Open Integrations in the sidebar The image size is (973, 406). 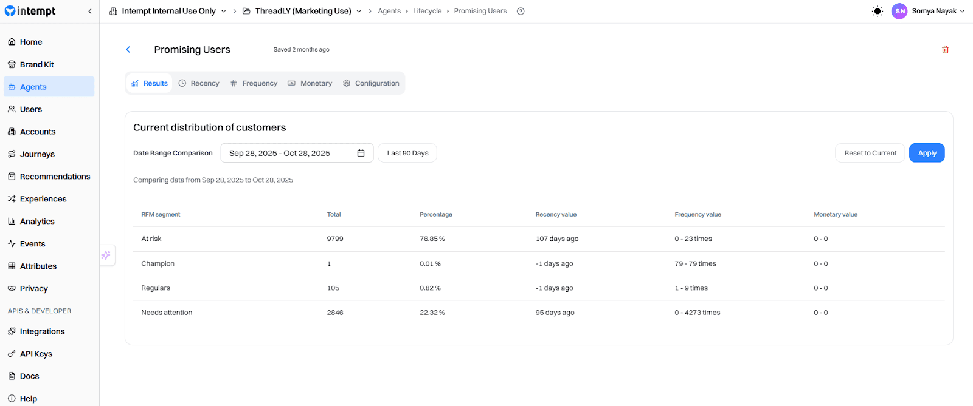pos(49,331)
